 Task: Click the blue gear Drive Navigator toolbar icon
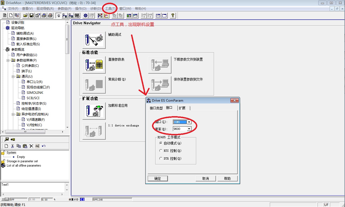pos(85,16)
